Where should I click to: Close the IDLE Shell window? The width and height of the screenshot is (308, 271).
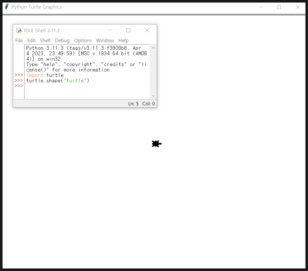click(x=147, y=30)
